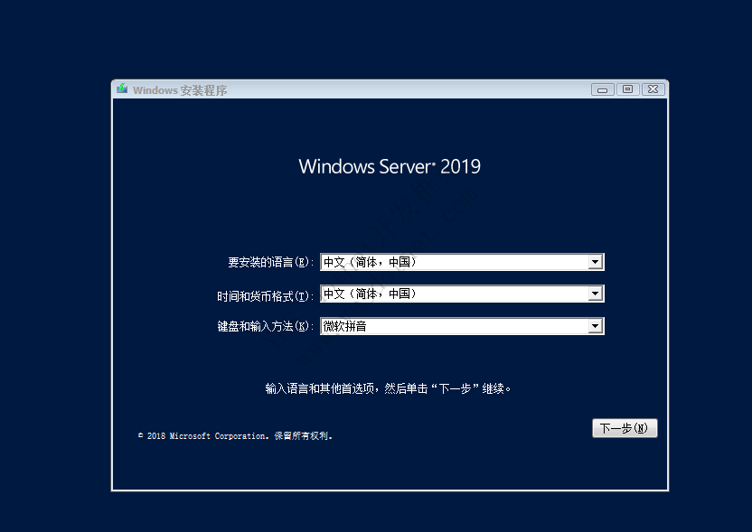Open the 时间和货币格式 dropdown arrow
Viewport: 752px width, 532px height.
click(x=595, y=294)
